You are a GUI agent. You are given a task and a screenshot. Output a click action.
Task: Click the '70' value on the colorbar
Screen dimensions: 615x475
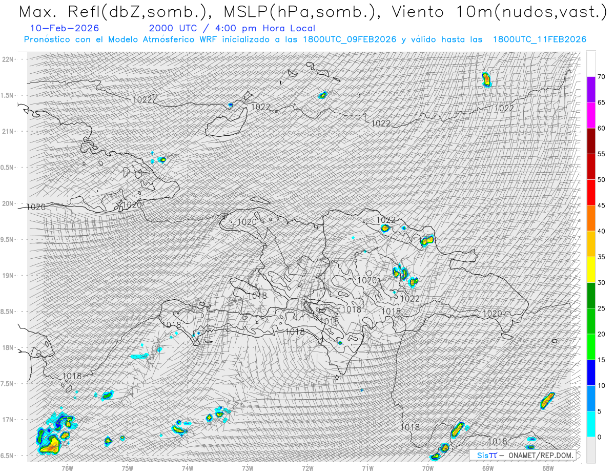(x=601, y=77)
